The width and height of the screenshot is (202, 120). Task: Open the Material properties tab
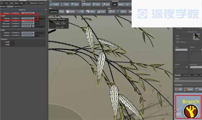pos(41,3)
